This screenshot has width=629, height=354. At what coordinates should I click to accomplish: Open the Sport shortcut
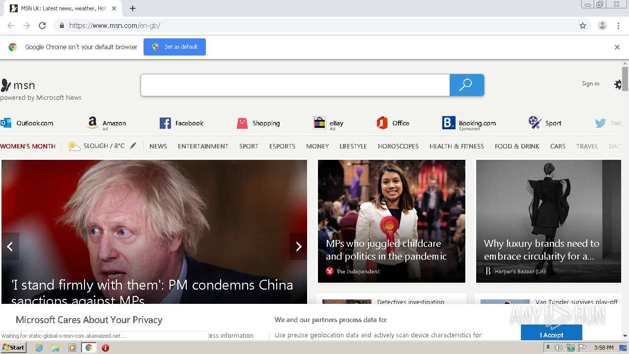click(545, 123)
